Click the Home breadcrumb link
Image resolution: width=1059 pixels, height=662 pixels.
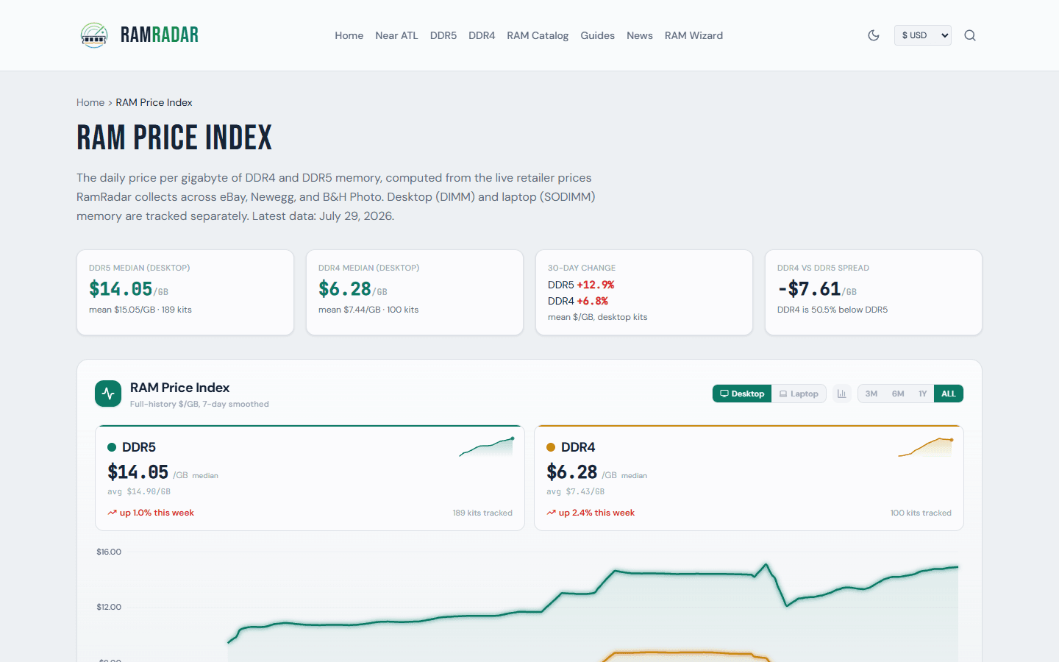[x=90, y=102]
